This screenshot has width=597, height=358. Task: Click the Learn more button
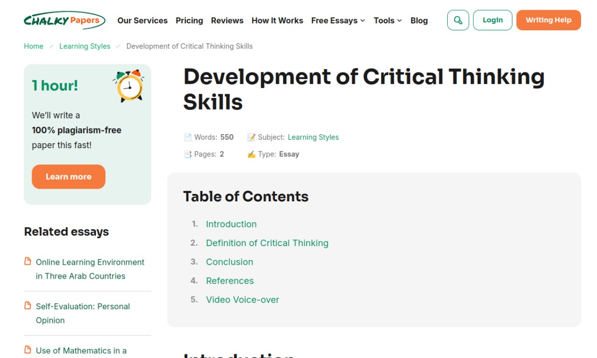pos(69,177)
